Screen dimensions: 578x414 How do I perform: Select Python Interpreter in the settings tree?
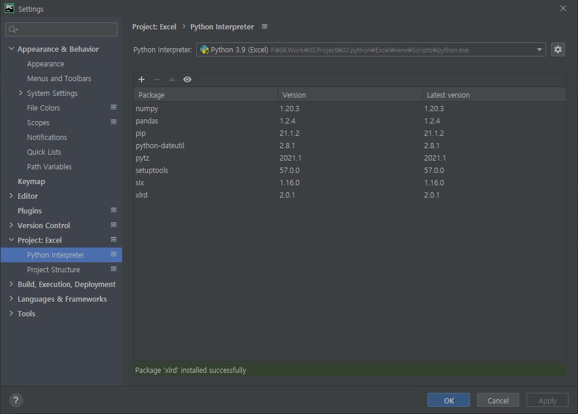point(61,255)
